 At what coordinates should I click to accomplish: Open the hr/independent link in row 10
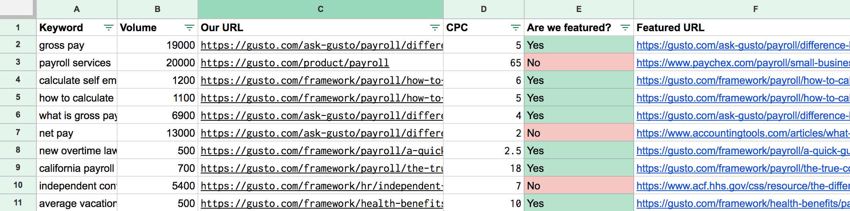322,186
